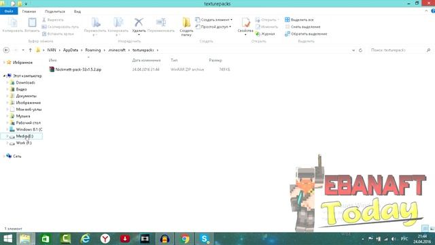Collapse the ribbon chevron

426,11
